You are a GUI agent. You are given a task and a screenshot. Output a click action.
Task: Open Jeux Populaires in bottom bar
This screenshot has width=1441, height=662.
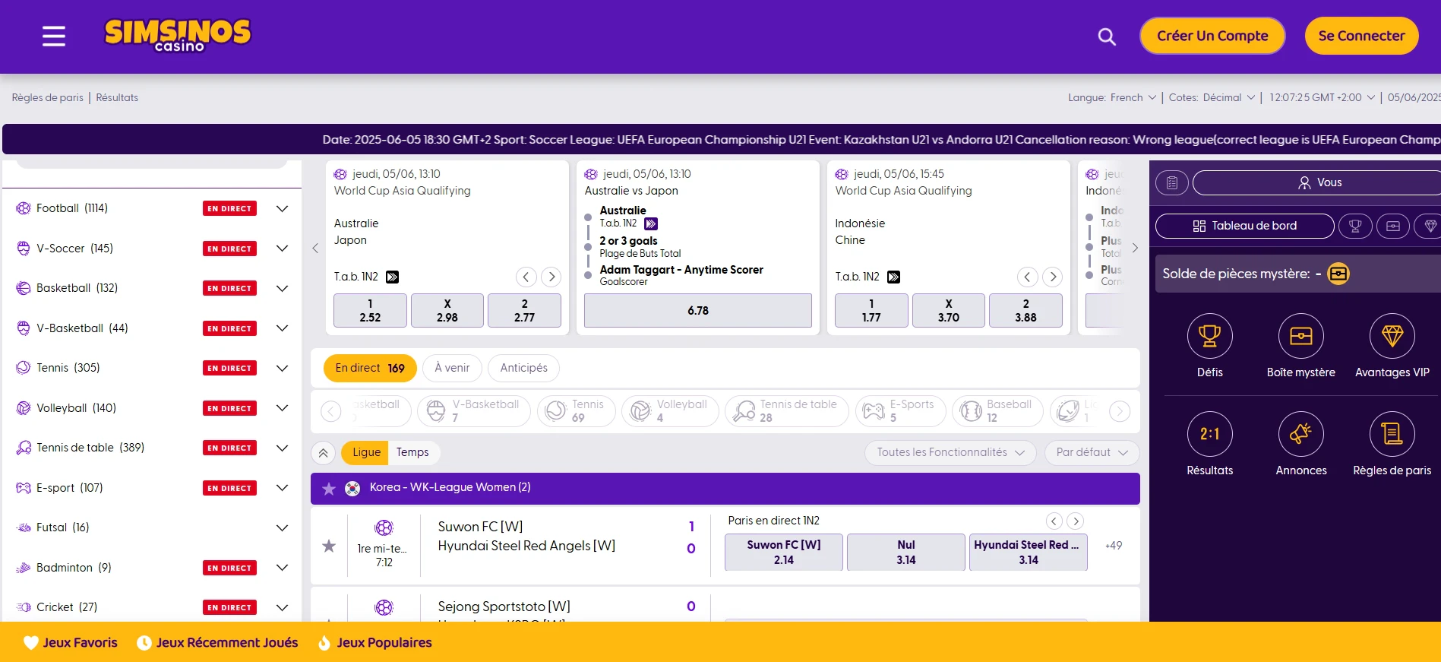(x=374, y=643)
